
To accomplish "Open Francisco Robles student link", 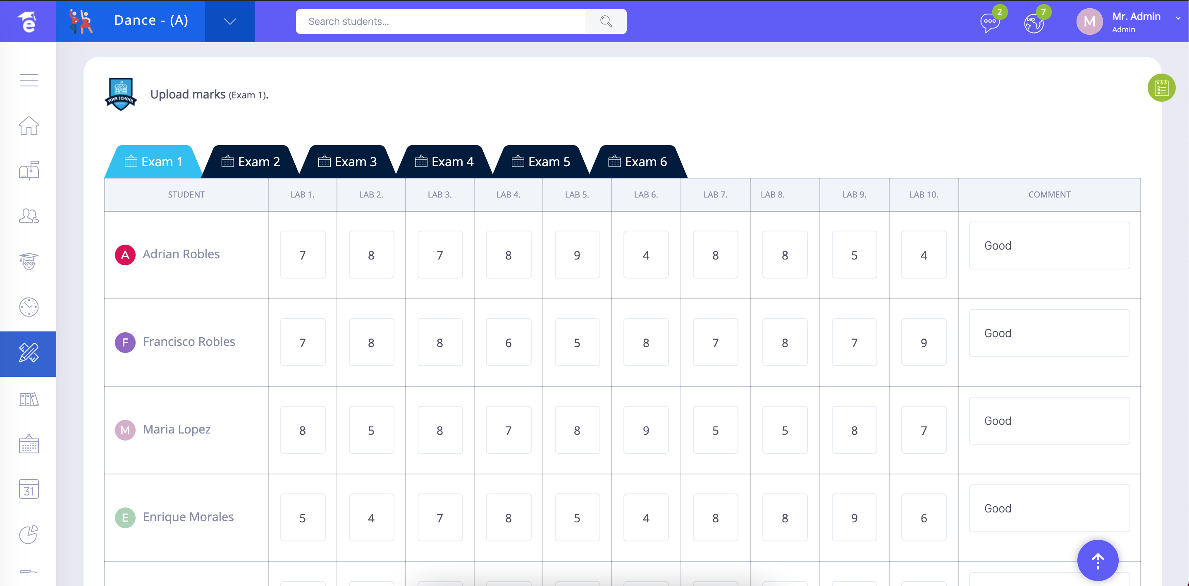I will 189,342.
